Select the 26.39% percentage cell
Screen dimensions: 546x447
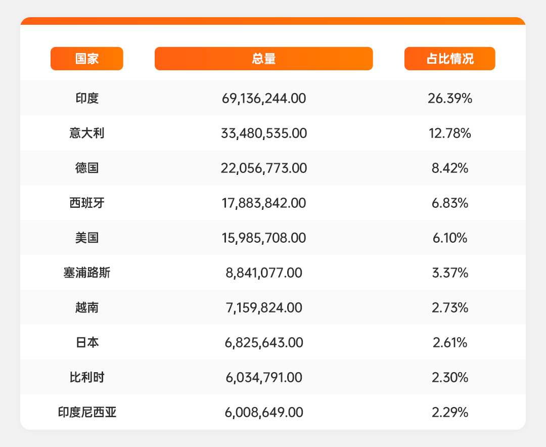(449, 98)
